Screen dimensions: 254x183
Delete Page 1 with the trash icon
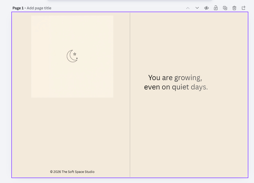point(234,8)
